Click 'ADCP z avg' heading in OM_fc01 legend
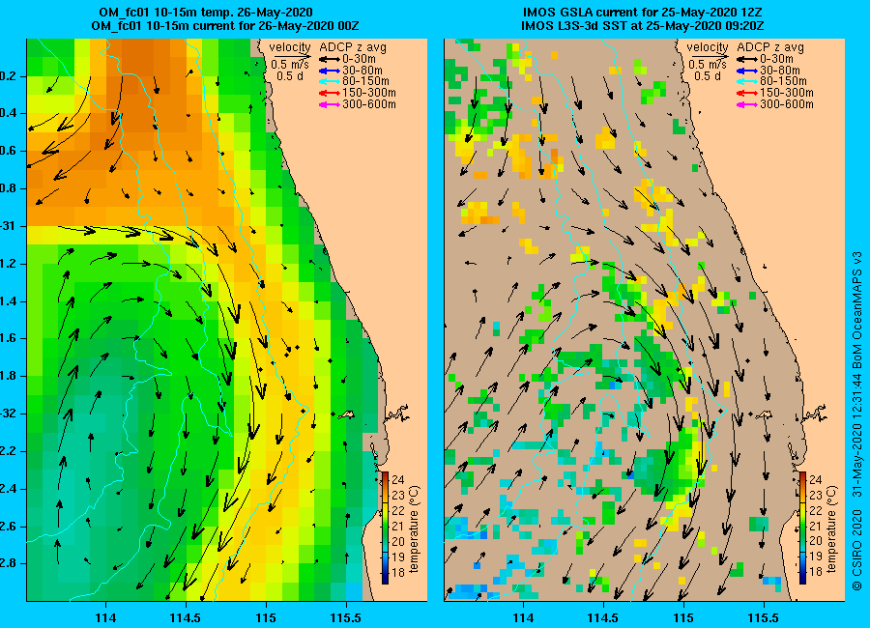Viewport: 870px width, 628px height. 353,47
